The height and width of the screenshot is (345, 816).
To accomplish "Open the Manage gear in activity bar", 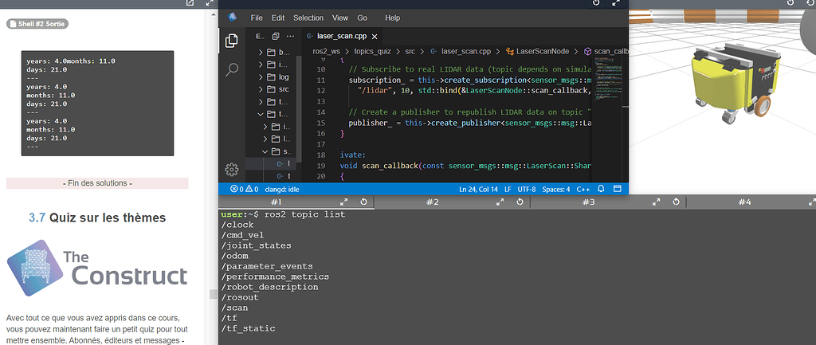I will coord(232,169).
